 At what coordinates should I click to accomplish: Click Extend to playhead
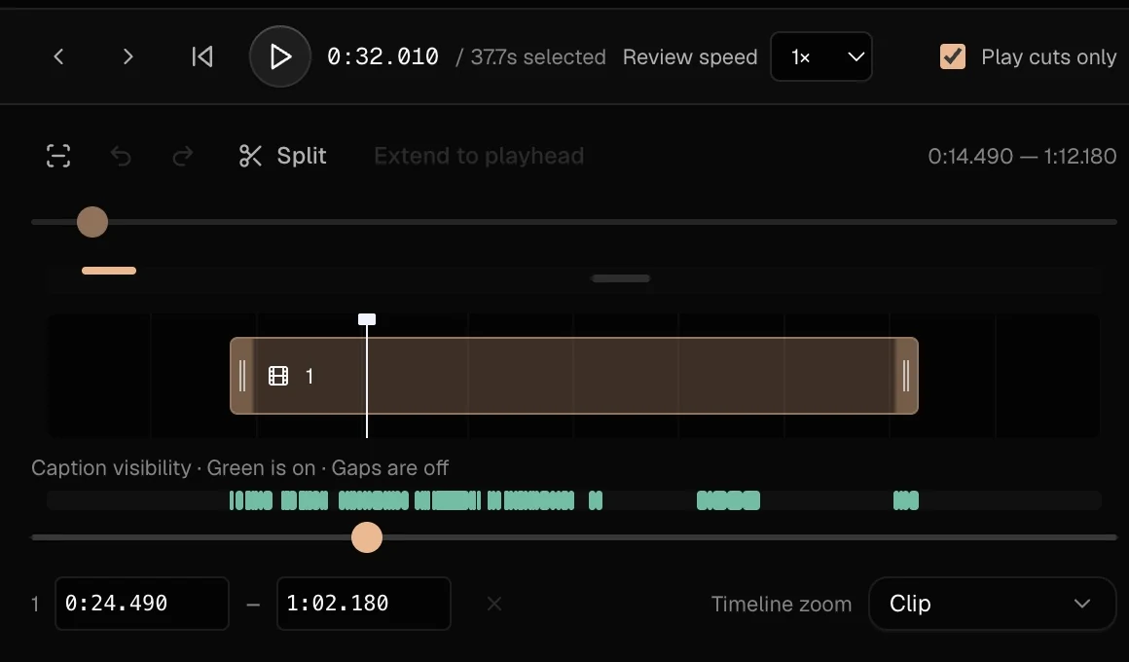tap(479, 156)
